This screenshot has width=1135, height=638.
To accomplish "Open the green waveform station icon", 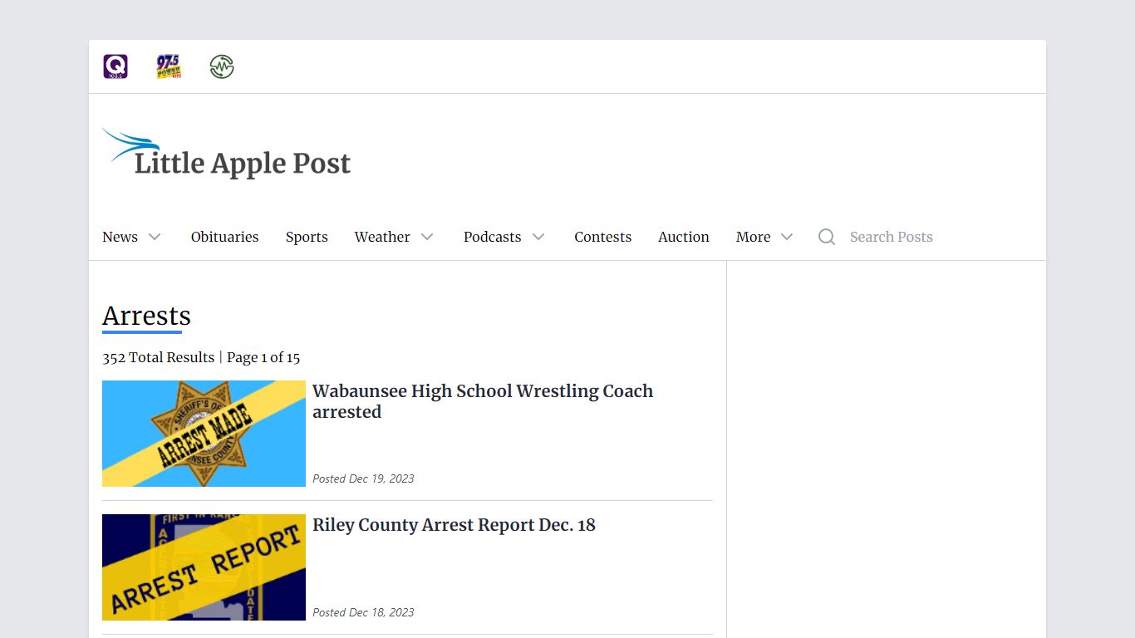I will [x=222, y=66].
